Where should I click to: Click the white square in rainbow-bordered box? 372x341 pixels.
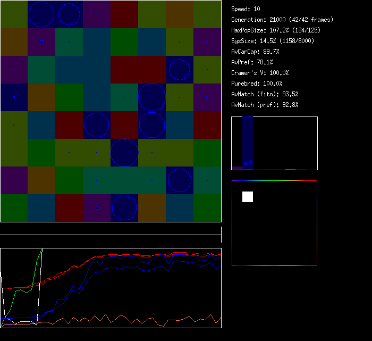248,197
